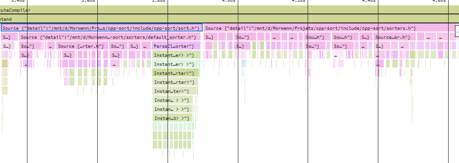Click the highlighted Source sort.h slice

(102, 28)
